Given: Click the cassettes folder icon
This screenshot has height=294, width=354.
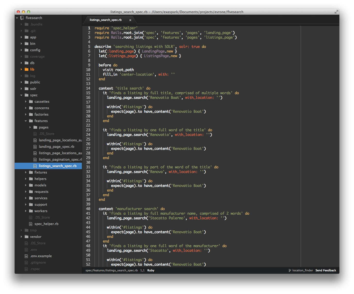Looking at the screenshot, I should [31, 101].
